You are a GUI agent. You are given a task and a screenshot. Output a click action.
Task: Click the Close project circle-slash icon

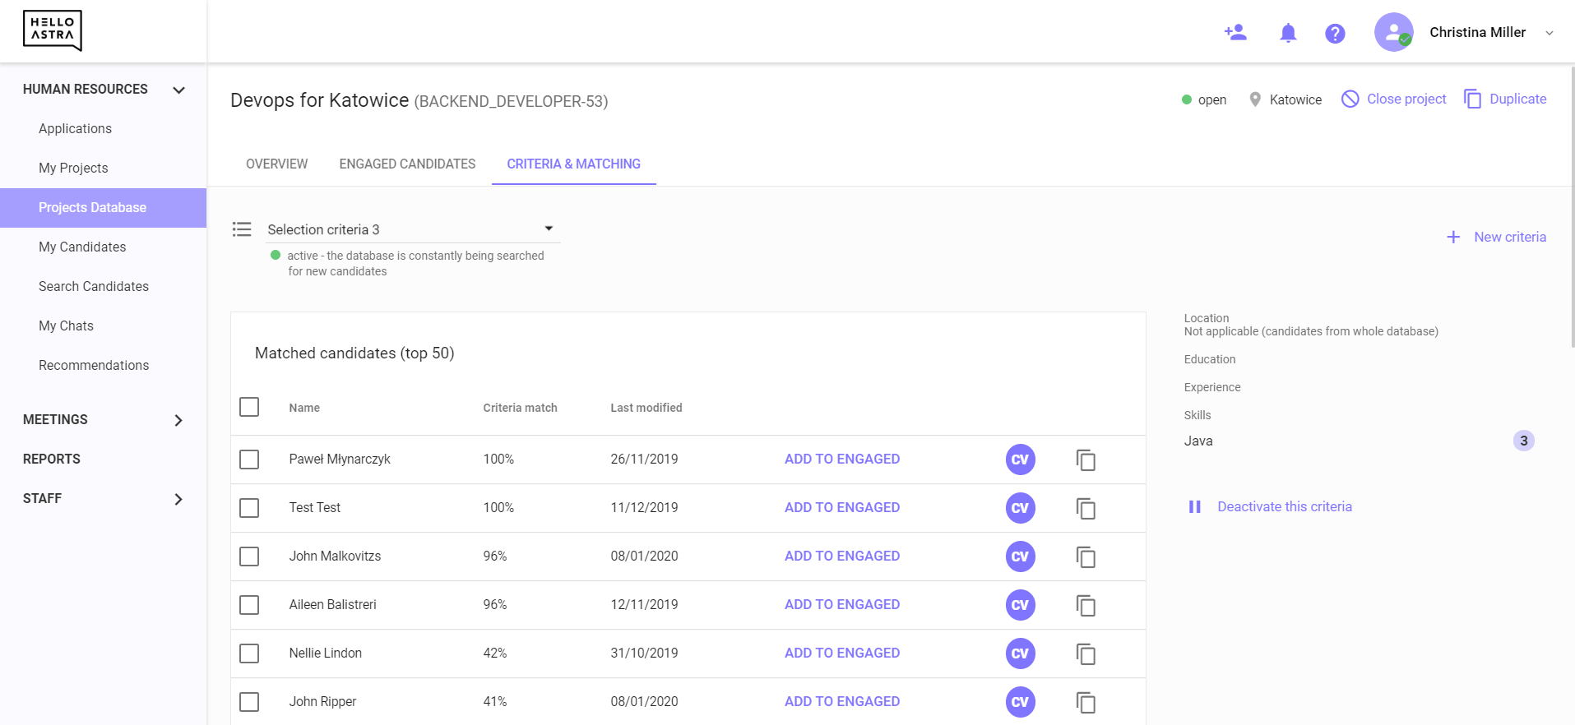tap(1350, 99)
